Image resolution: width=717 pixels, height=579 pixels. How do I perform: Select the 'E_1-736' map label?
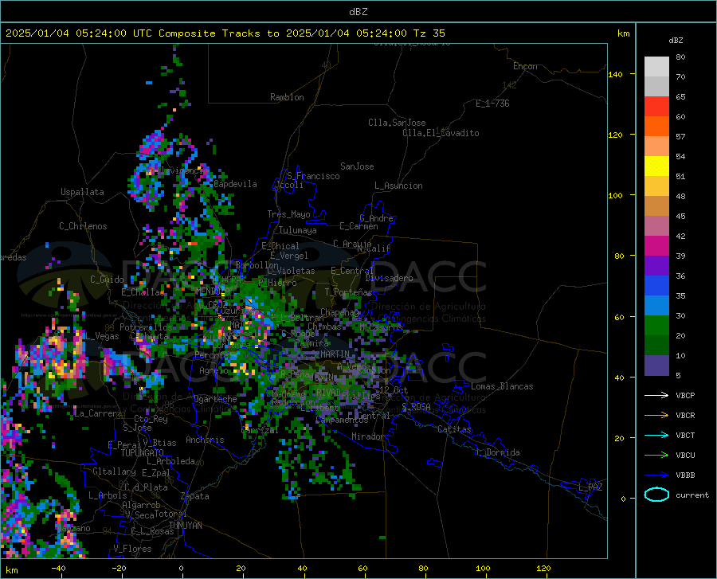pyautogui.click(x=492, y=104)
